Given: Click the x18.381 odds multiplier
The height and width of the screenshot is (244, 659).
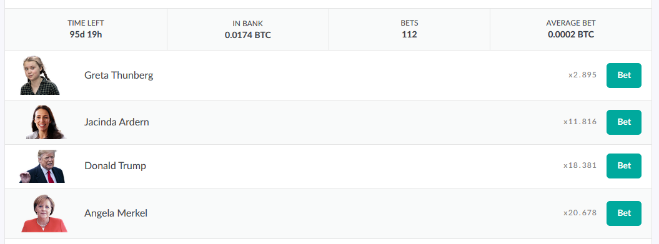Looking at the screenshot, I should click(580, 166).
